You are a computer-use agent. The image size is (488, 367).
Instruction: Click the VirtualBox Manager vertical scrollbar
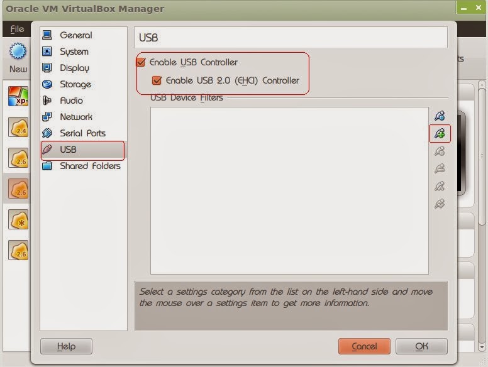pyautogui.click(x=482, y=155)
